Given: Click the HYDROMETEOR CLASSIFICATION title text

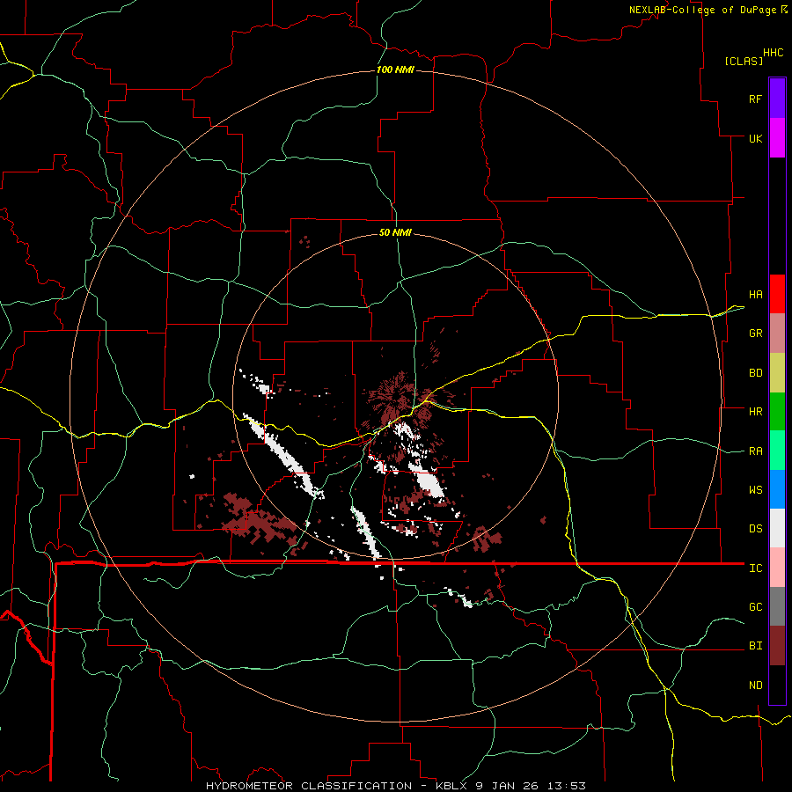Looking at the screenshot, I should [309, 786].
